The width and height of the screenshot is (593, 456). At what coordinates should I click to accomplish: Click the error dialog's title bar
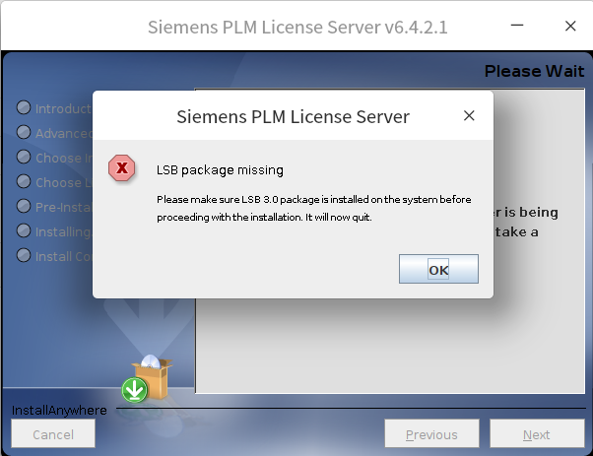(292, 116)
